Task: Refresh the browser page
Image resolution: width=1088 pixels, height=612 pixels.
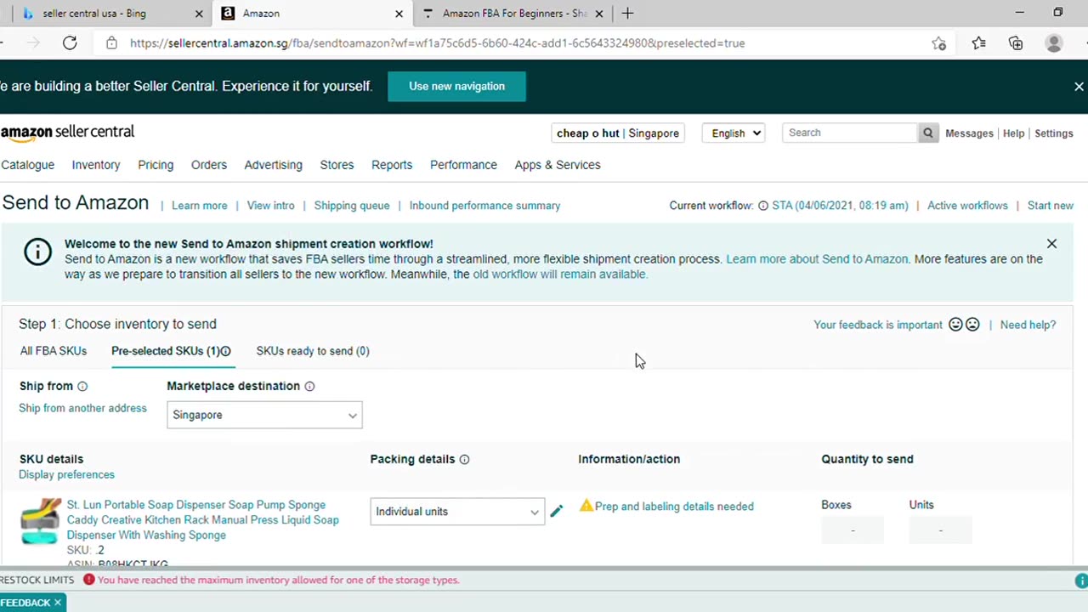Action: 70,43
